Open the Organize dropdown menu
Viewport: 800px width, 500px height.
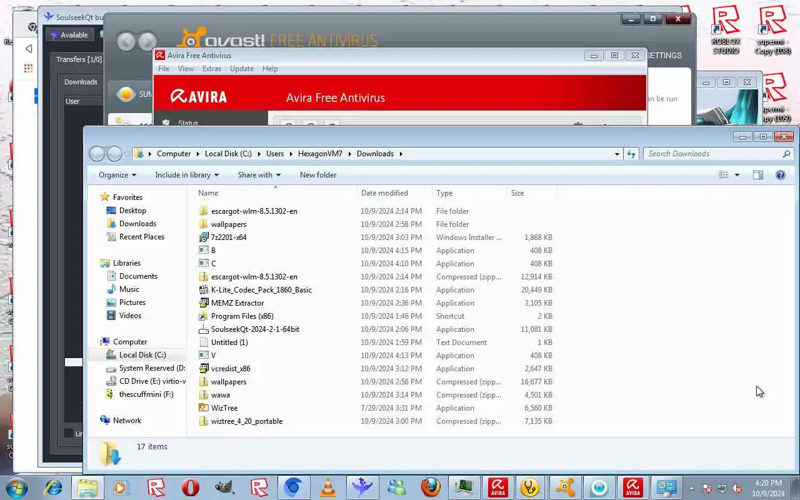click(117, 175)
